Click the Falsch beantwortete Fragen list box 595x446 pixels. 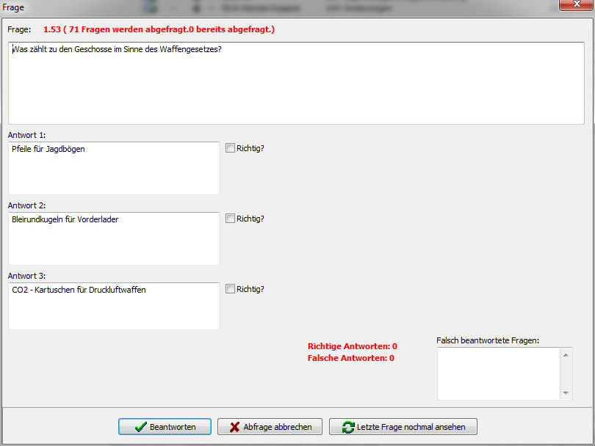click(x=499, y=373)
